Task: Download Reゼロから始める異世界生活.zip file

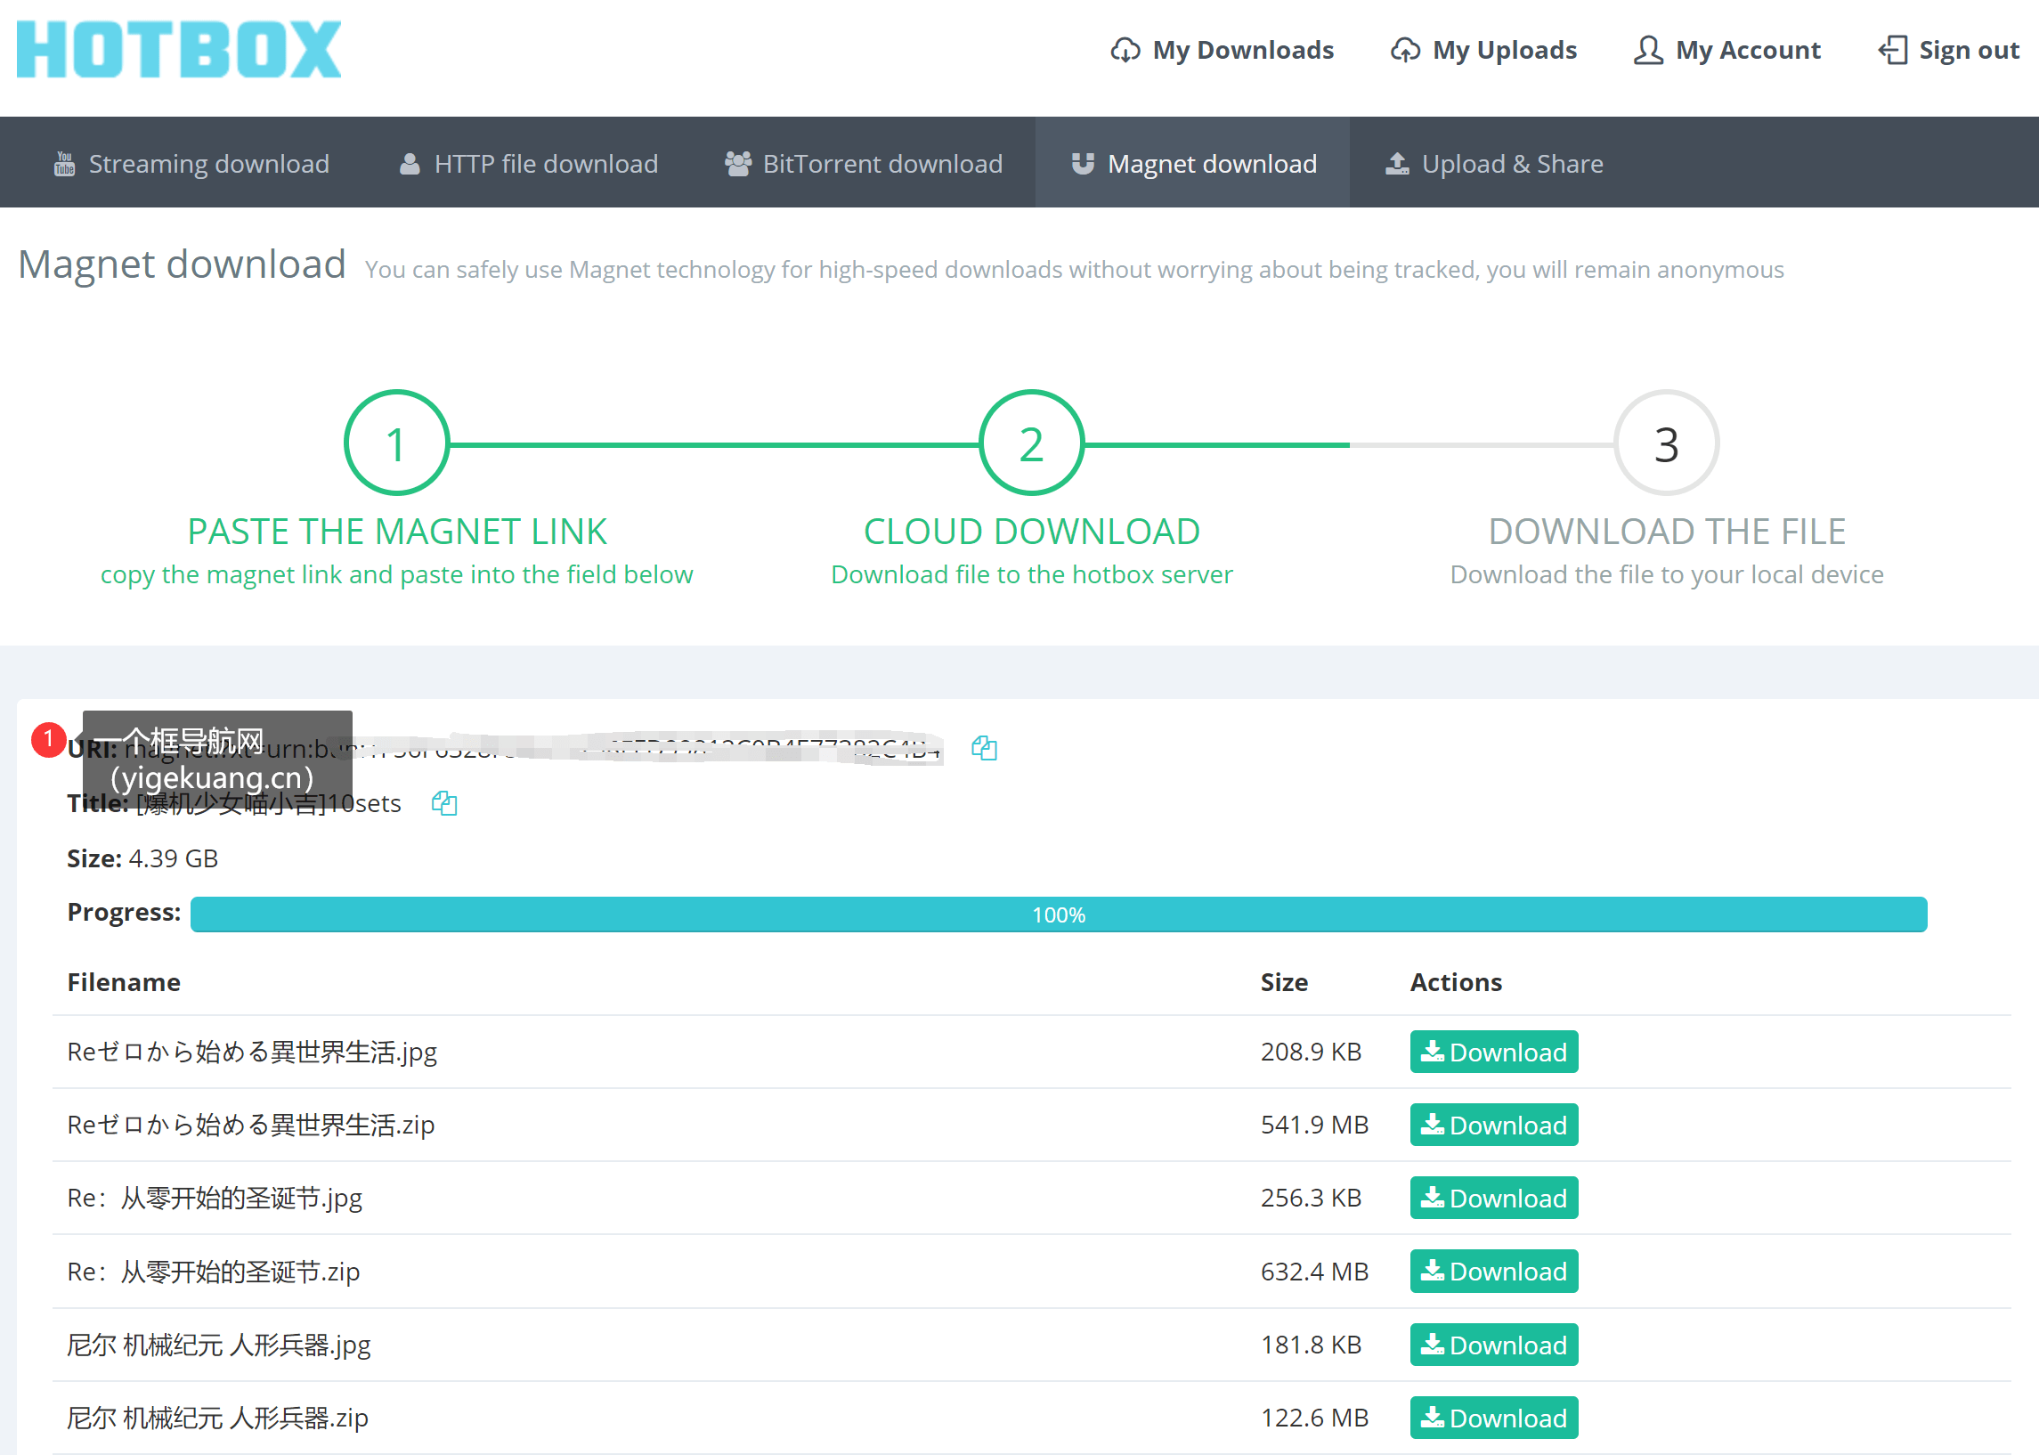Action: click(x=1493, y=1126)
